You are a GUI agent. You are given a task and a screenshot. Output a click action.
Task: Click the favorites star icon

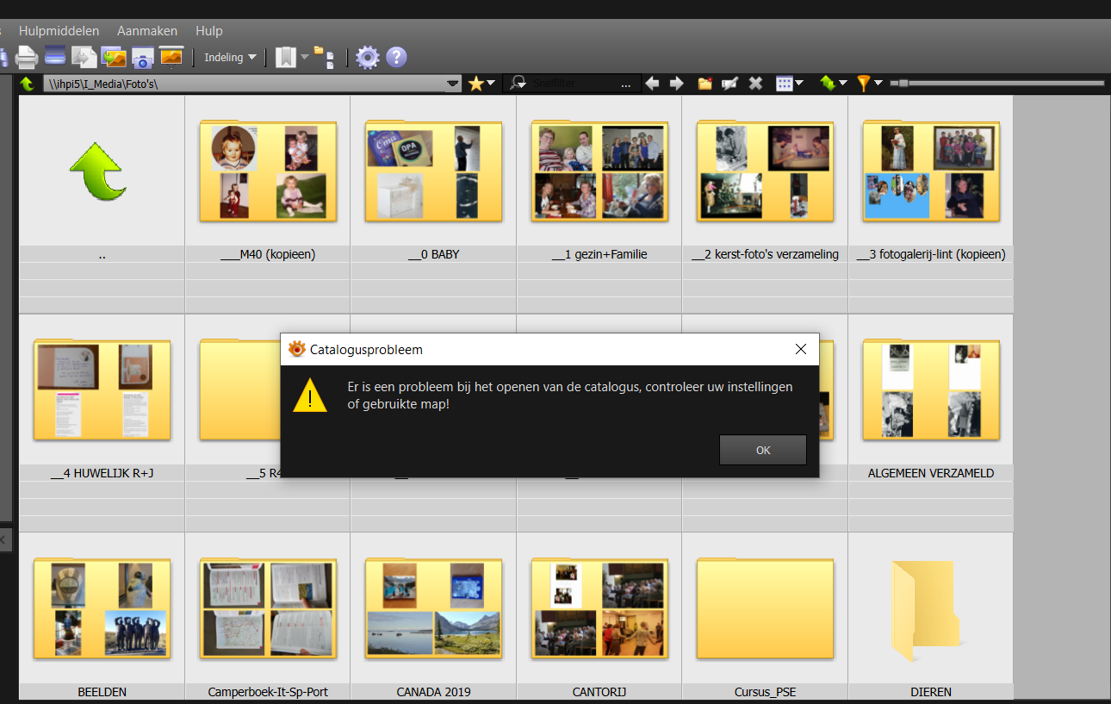click(475, 84)
